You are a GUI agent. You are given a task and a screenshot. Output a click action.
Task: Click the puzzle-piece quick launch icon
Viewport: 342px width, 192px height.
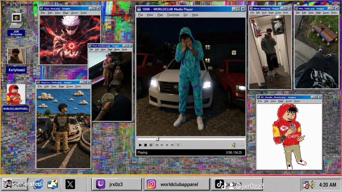click(x=53, y=184)
